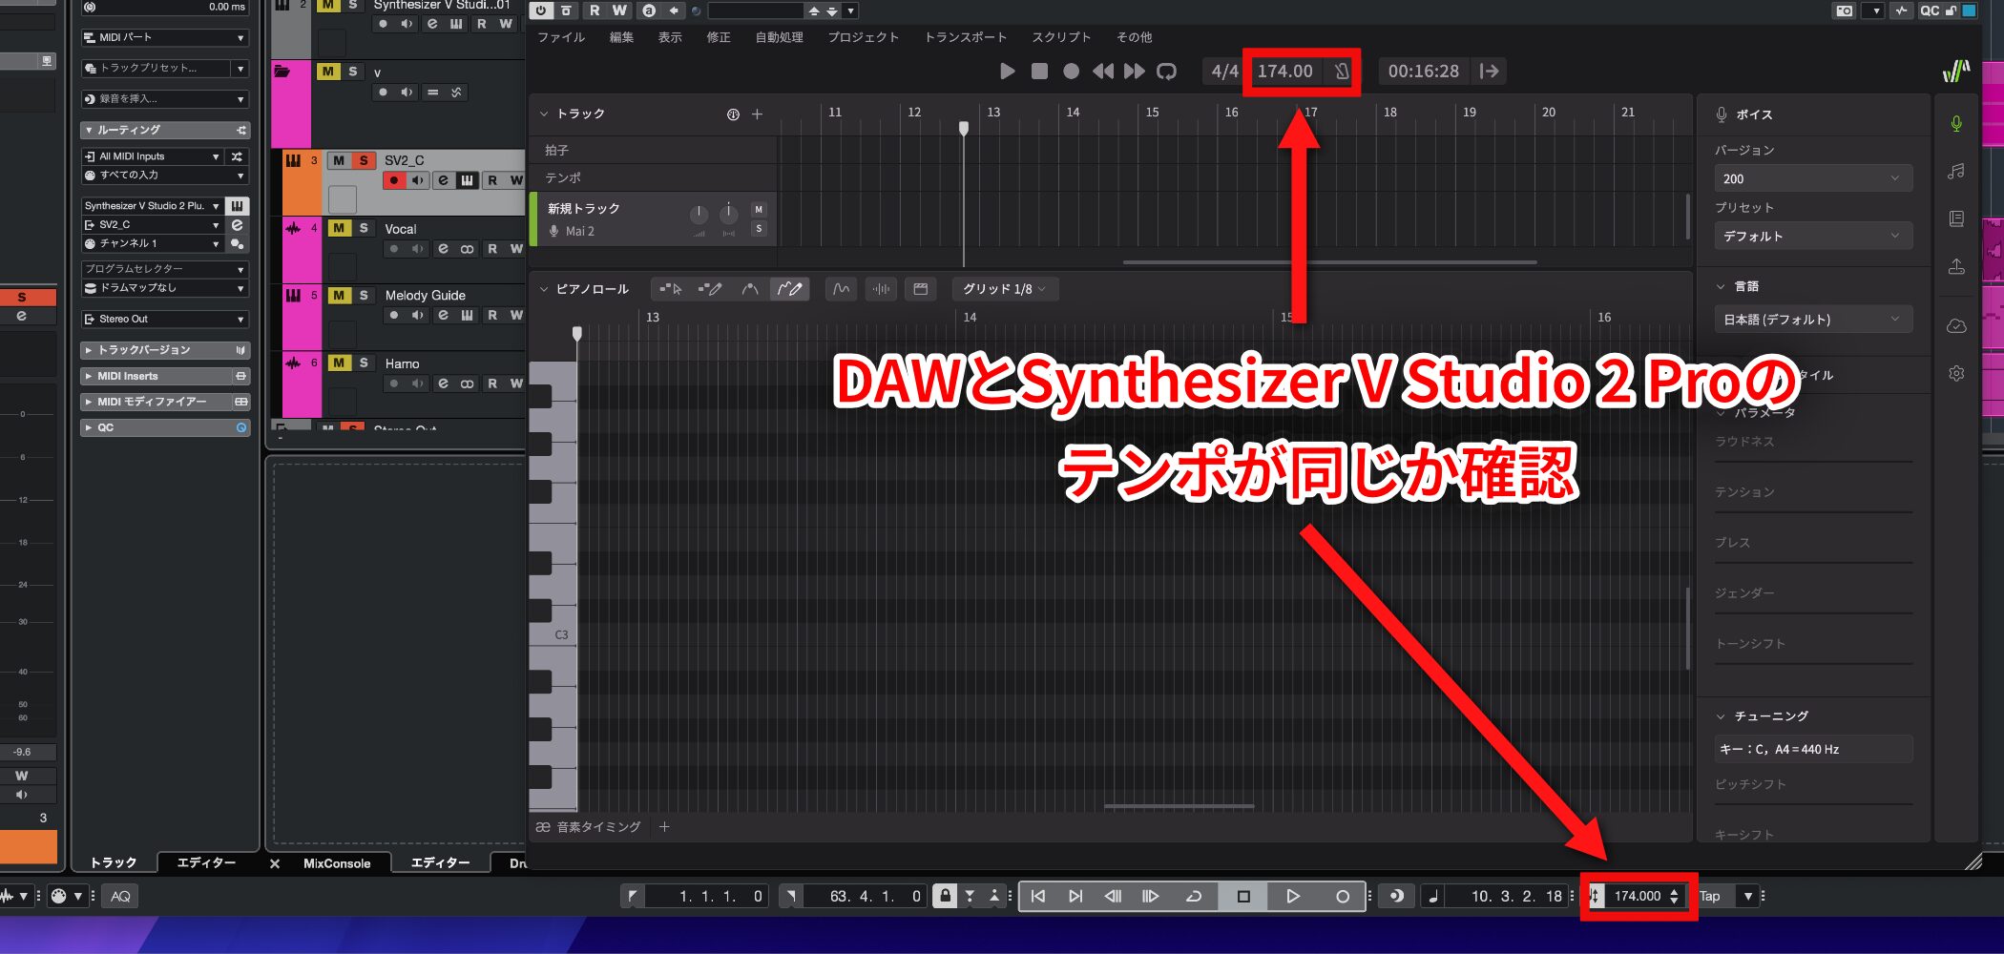Open the 表示 menu

click(x=670, y=37)
